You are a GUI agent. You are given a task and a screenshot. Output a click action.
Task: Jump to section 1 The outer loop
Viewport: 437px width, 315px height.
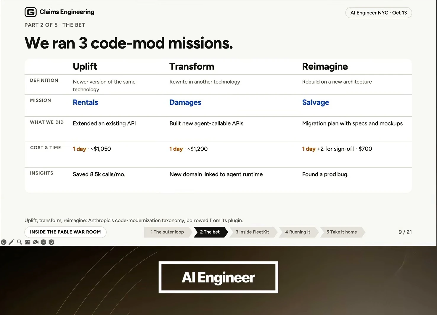(x=167, y=232)
